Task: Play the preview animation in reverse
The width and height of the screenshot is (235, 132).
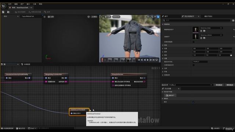Action: 145,60
